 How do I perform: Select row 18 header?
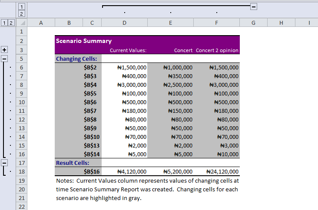coord(21,171)
